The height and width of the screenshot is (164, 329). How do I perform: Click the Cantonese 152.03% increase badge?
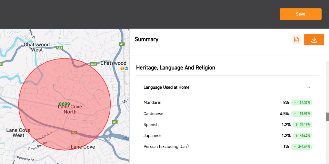pyautogui.click(x=301, y=114)
